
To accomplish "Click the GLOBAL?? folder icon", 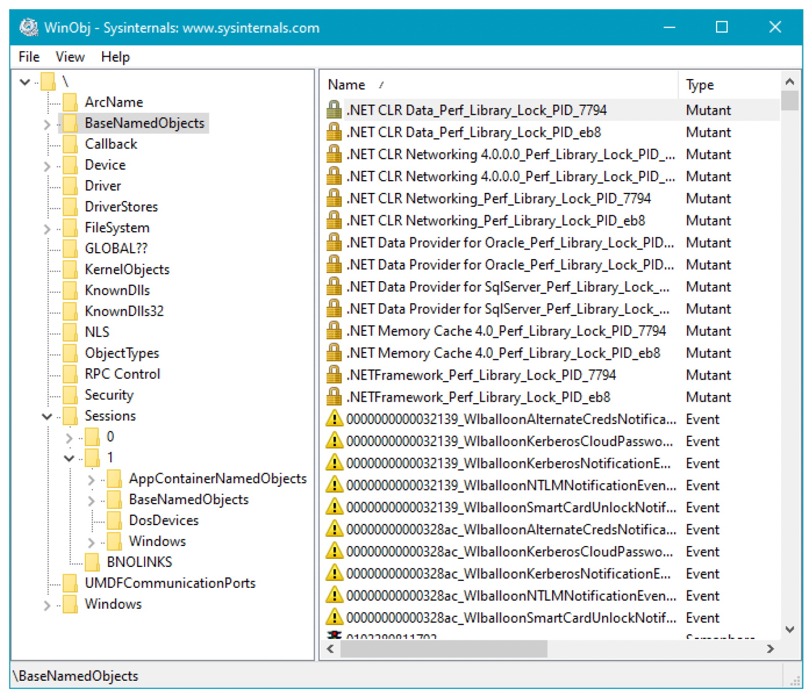I will [70, 249].
